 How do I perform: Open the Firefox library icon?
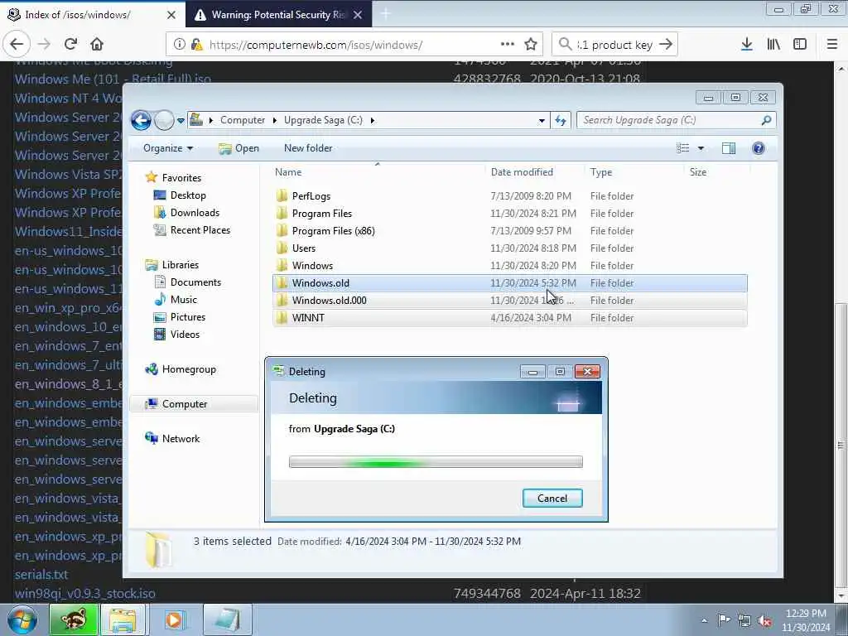pos(773,45)
